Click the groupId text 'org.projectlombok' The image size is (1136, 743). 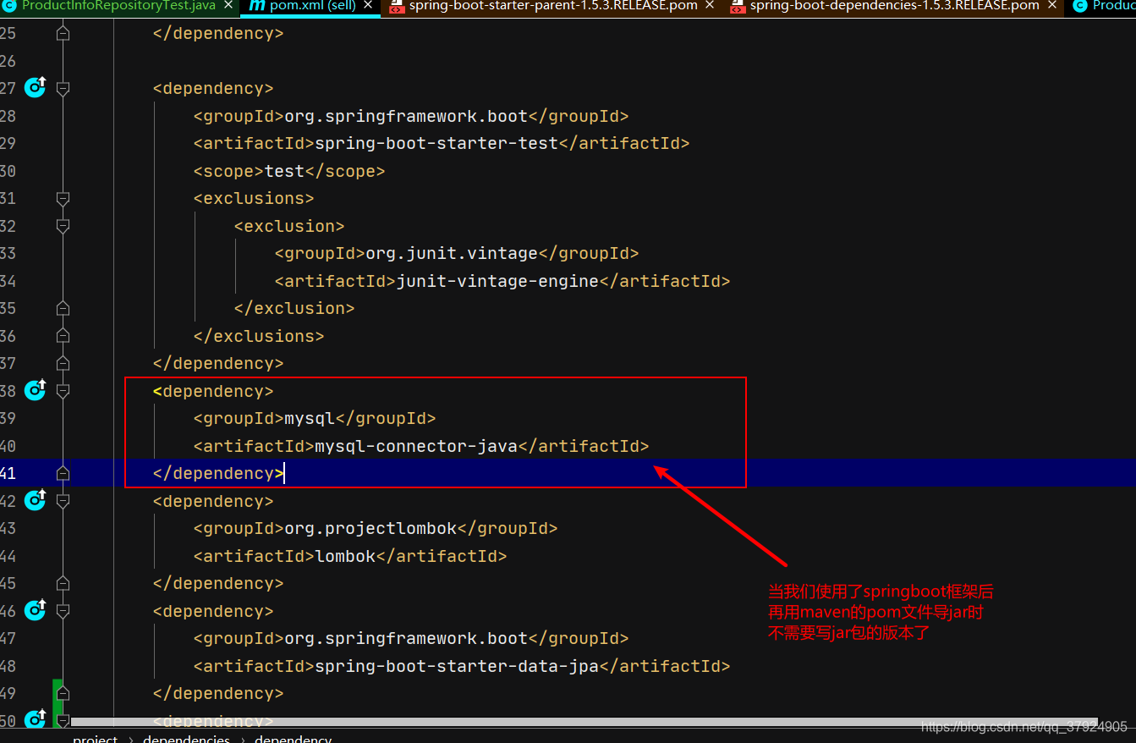[x=370, y=528]
